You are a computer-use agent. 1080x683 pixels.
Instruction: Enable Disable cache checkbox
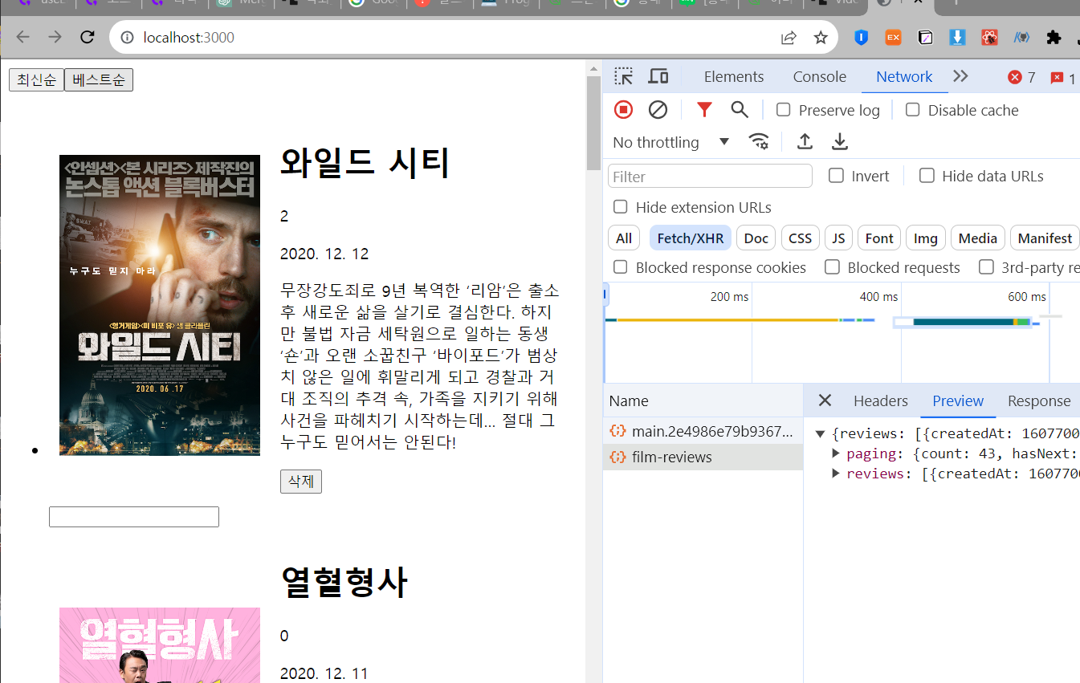pos(912,110)
